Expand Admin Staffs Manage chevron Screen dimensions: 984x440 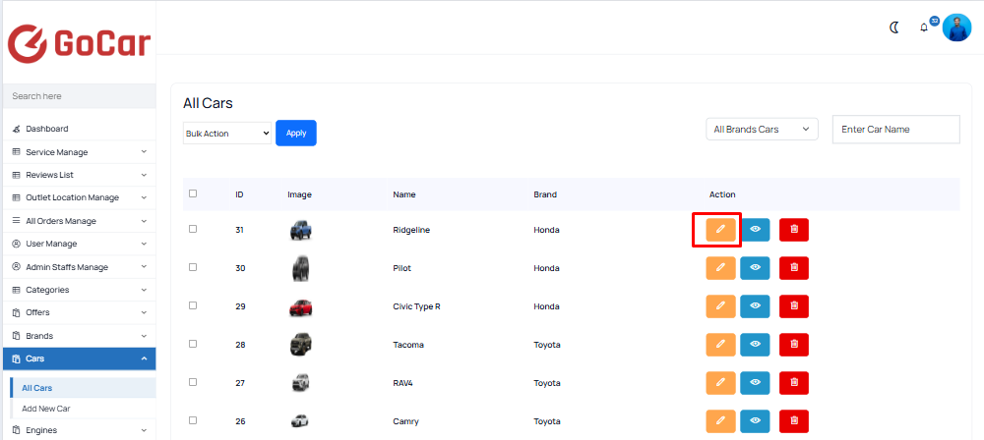144,267
